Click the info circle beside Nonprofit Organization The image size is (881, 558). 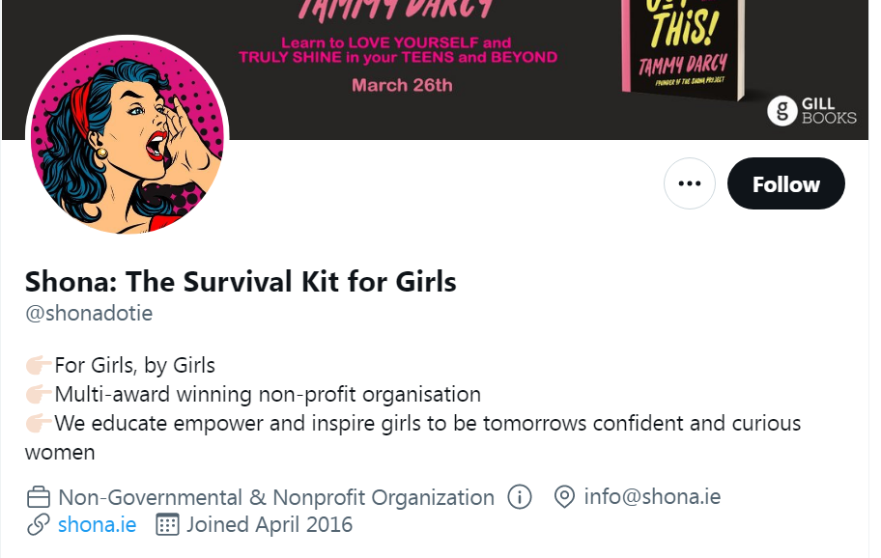pos(520,497)
